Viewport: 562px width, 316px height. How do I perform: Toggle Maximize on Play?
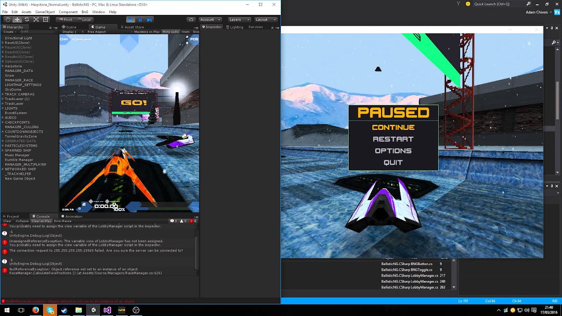147,32
